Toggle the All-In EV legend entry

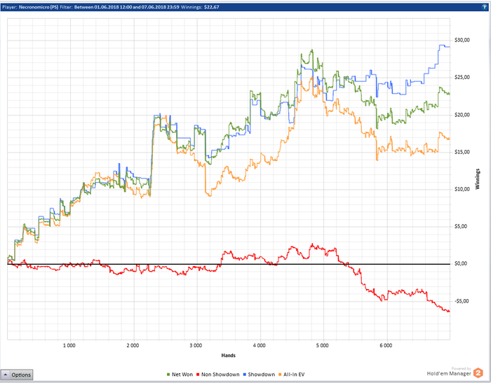[292, 374]
